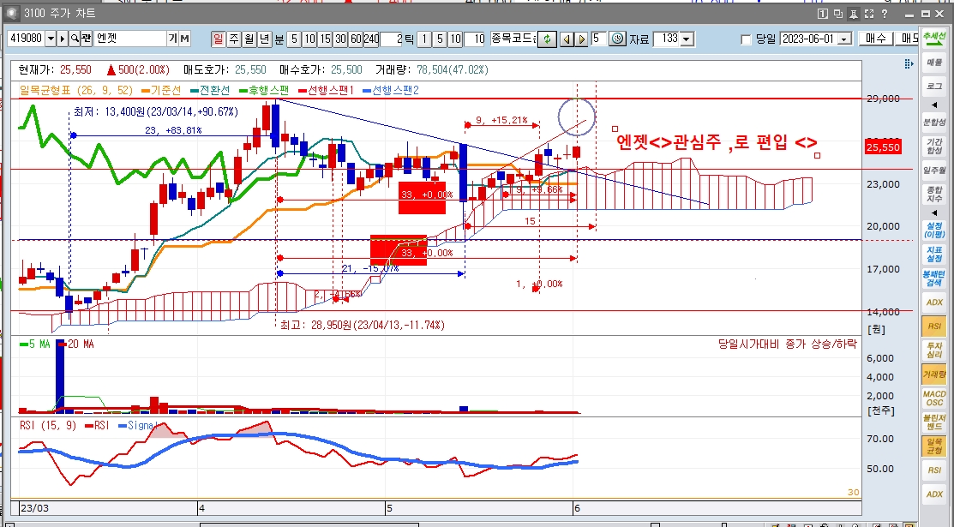Toggle the pin icon in title bar

pos(854,14)
